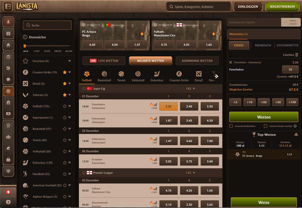Expand the Fußball (755) category chevron
Image resolution: width=302 pixels, height=208 pixels.
coord(70,106)
